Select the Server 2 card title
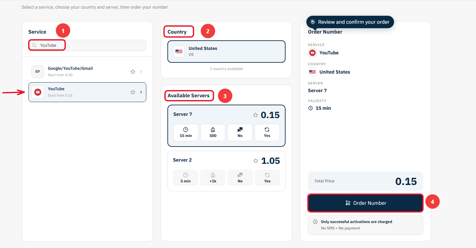 coord(182,160)
